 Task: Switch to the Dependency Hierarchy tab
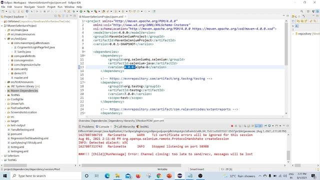[121, 121]
